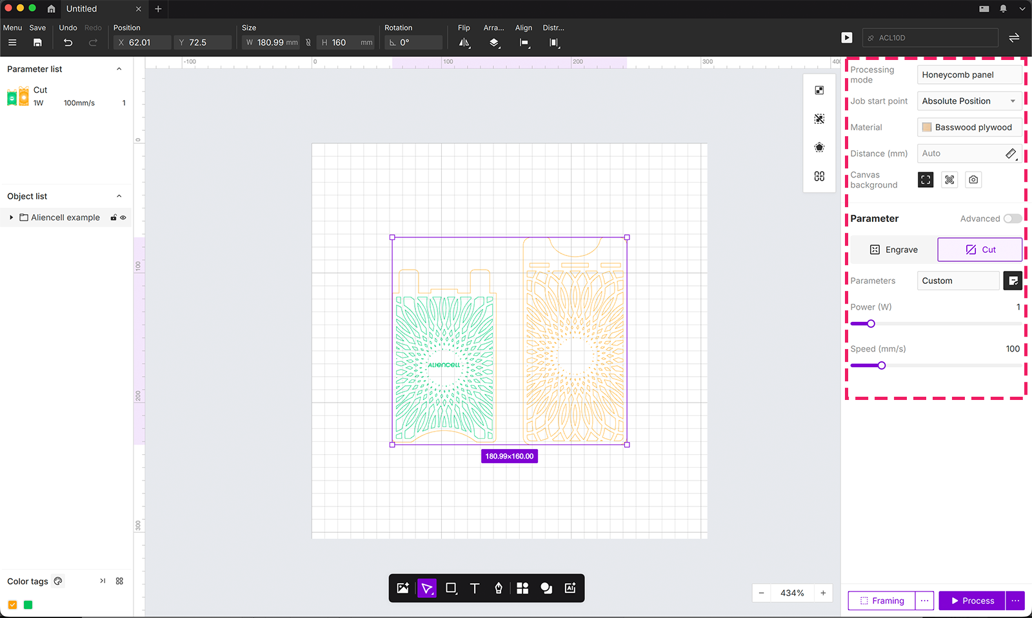Toggle the orange color tag
Image resolution: width=1032 pixels, height=618 pixels.
(12, 605)
